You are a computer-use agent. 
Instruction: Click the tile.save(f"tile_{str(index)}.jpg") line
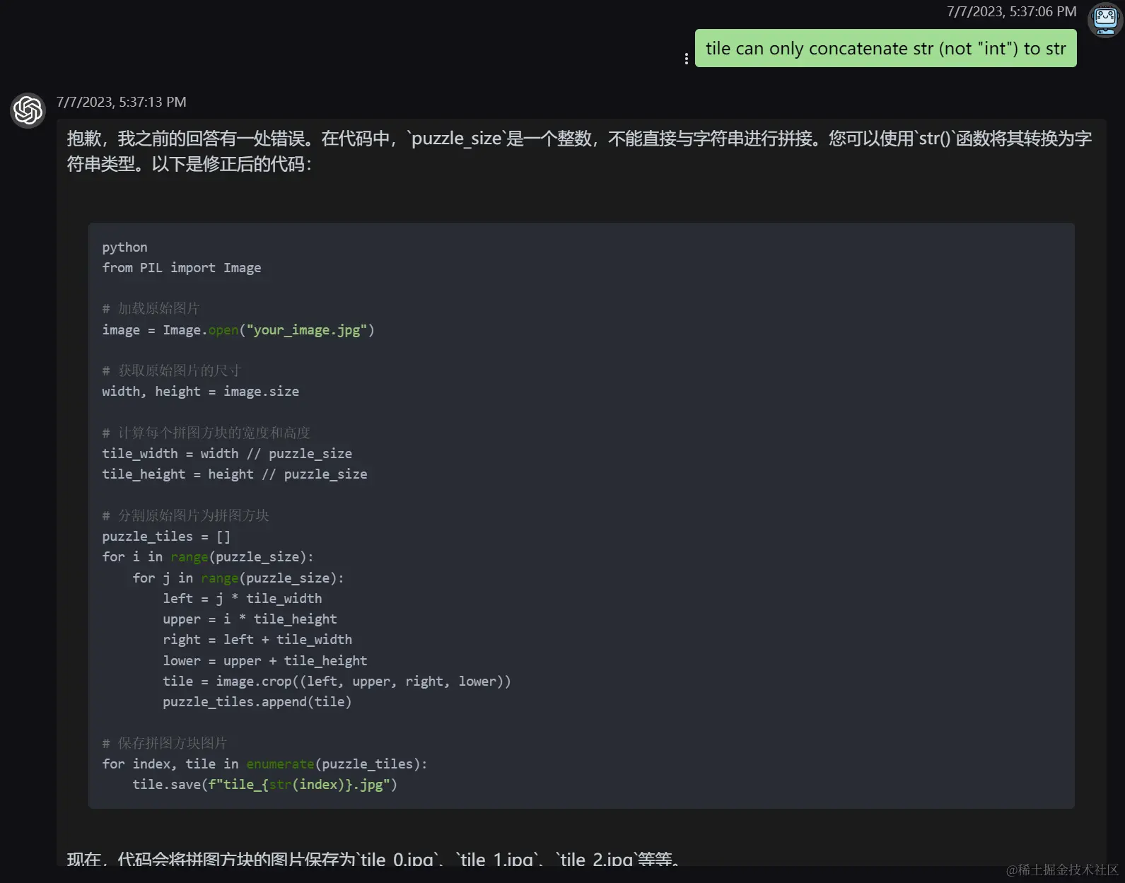point(265,785)
